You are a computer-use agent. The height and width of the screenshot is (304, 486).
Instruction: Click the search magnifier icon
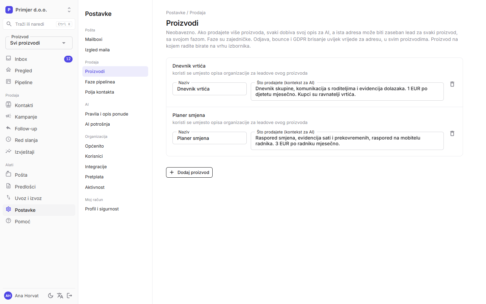point(9,24)
